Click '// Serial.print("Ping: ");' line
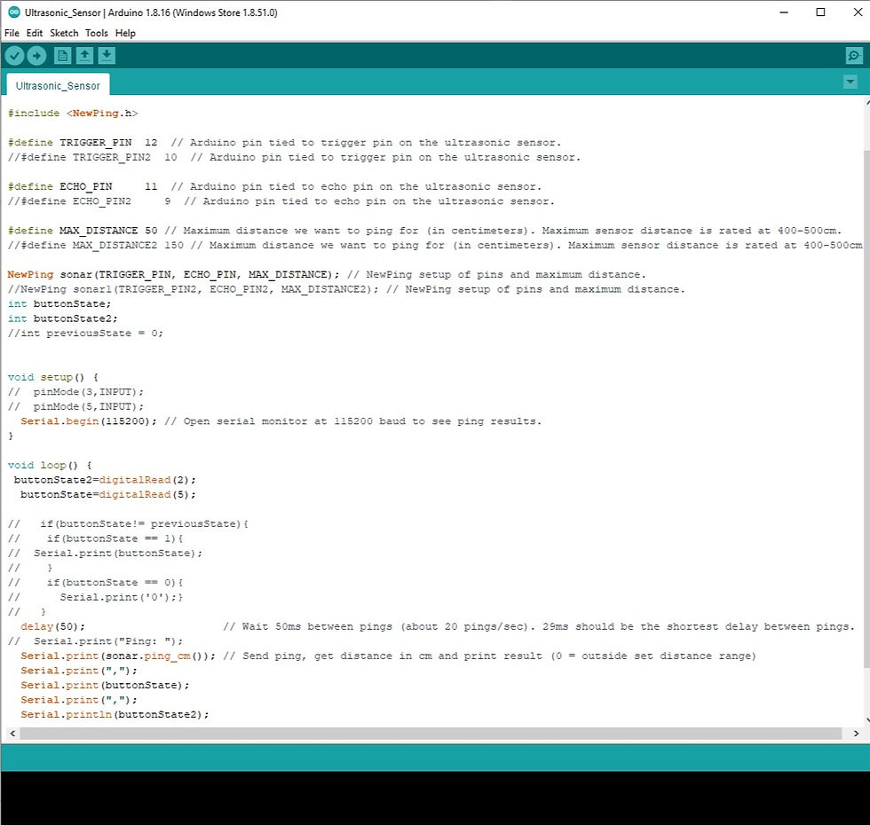 click(96, 640)
